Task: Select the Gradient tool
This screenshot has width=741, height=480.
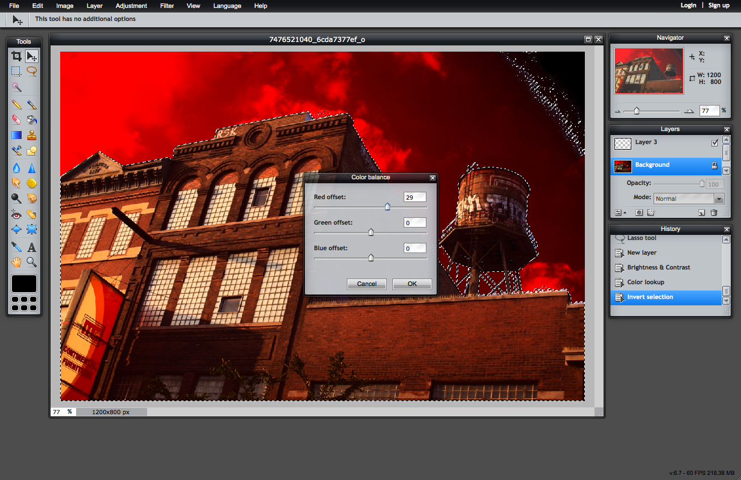Action: [16, 135]
